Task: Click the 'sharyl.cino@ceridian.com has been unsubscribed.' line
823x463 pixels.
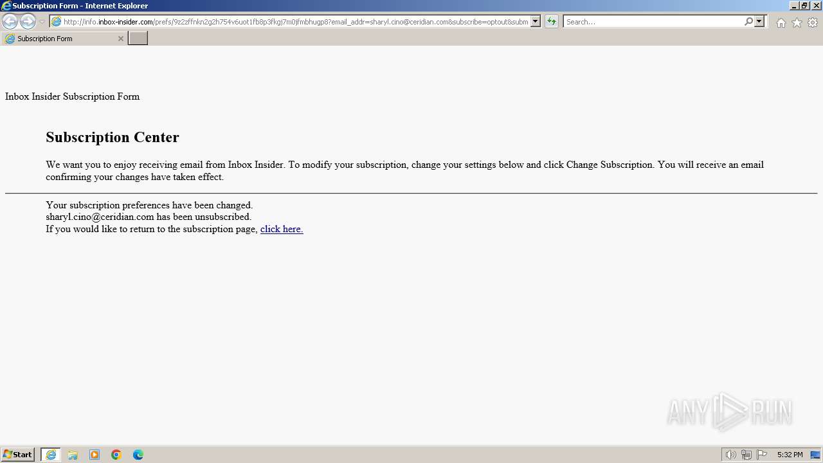Action: click(x=149, y=217)
